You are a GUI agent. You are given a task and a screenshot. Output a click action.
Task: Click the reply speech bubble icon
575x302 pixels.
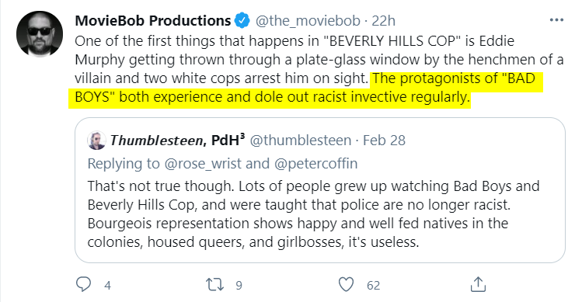pyautogui.click(x=83, y=284)
